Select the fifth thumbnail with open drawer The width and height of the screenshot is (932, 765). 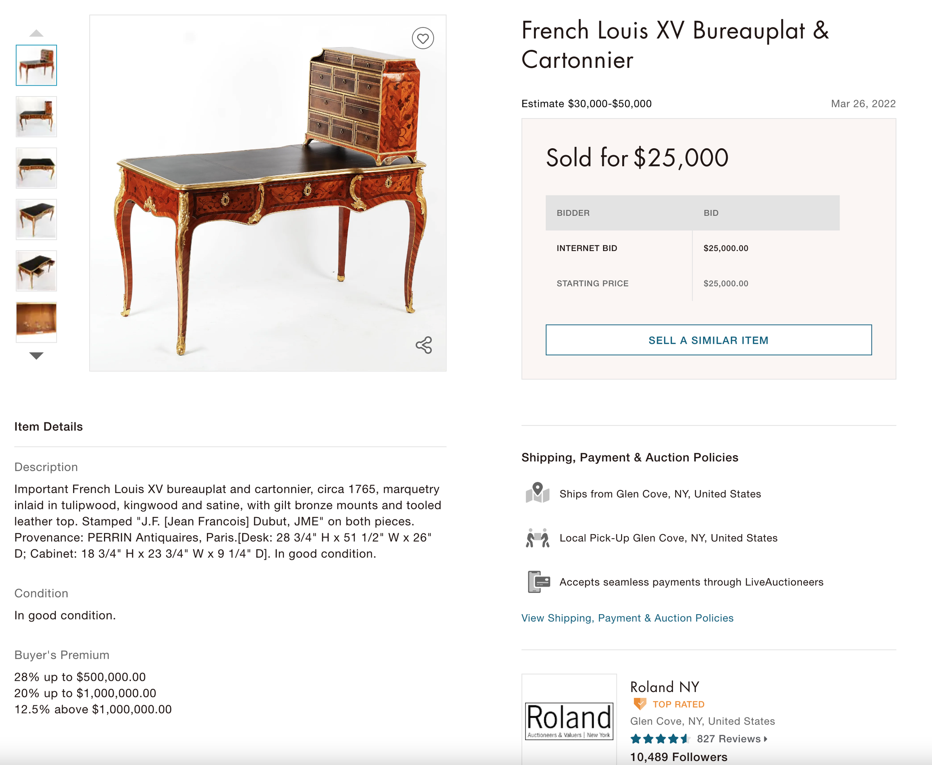click(x=36, y=271)
